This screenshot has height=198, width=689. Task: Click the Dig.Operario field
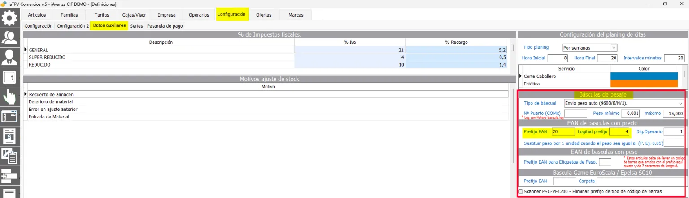coord(674,132)
